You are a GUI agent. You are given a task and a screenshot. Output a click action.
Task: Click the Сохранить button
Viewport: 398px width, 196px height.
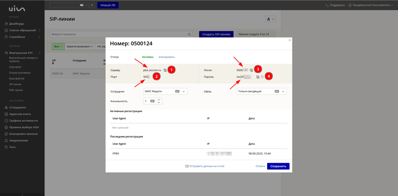click(278, 166)
